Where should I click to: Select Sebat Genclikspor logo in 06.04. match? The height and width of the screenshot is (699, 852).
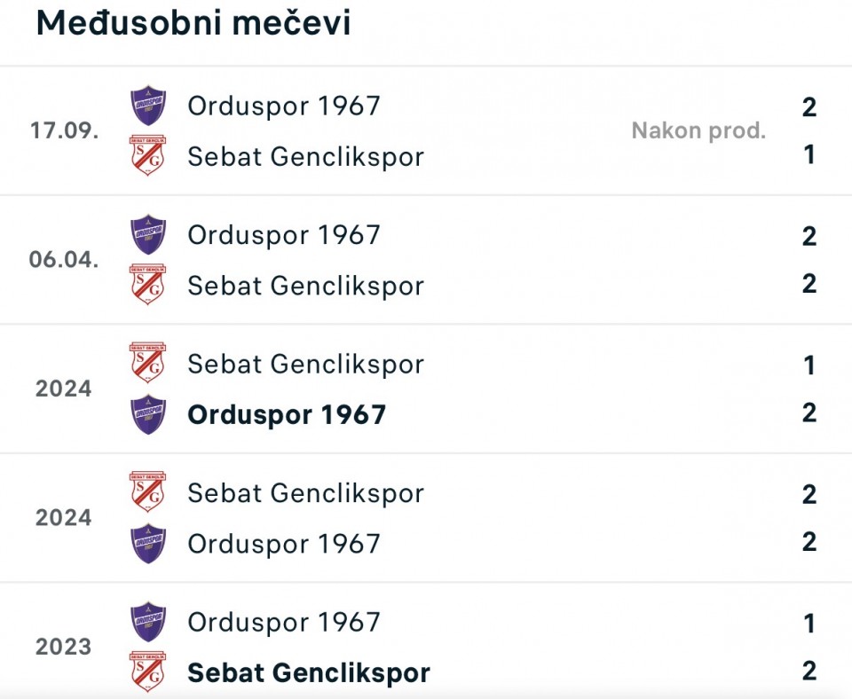148,285
